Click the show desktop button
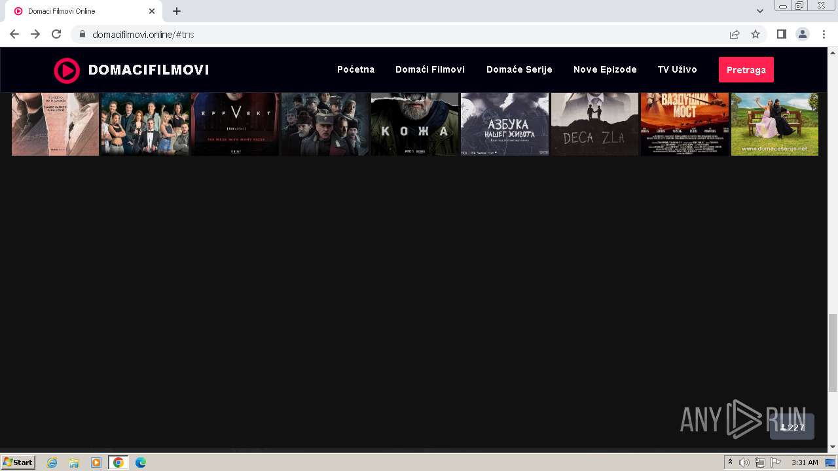This screenshot has width=838, height=471. pyautogui.click(x=830, y=462)
